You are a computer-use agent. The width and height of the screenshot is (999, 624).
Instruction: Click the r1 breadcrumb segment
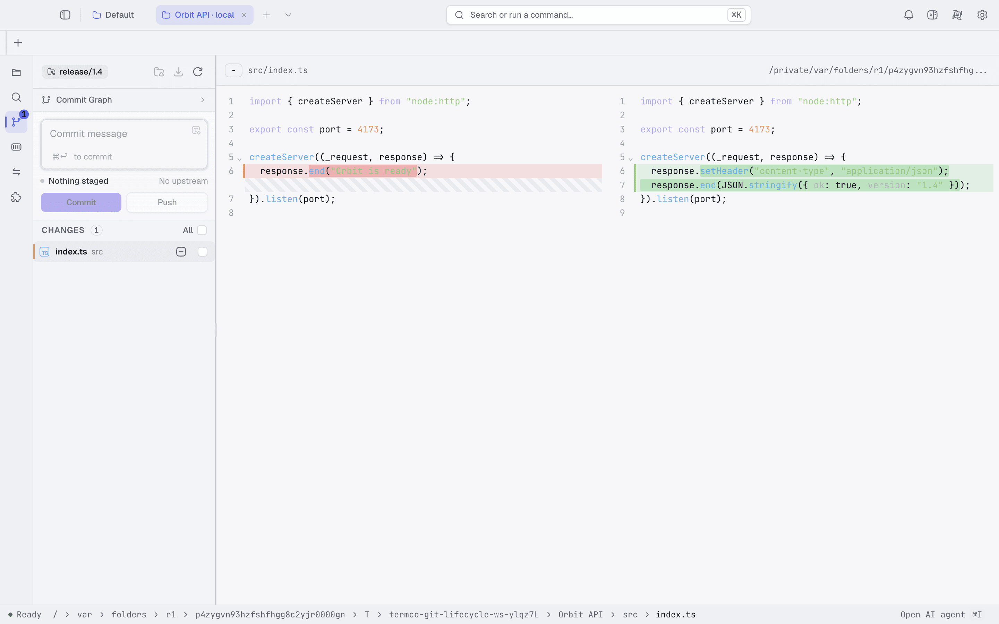point(171,615)
